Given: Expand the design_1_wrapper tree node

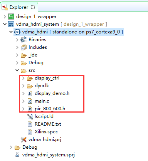Looking at the screenshot, I should (5, 17).
